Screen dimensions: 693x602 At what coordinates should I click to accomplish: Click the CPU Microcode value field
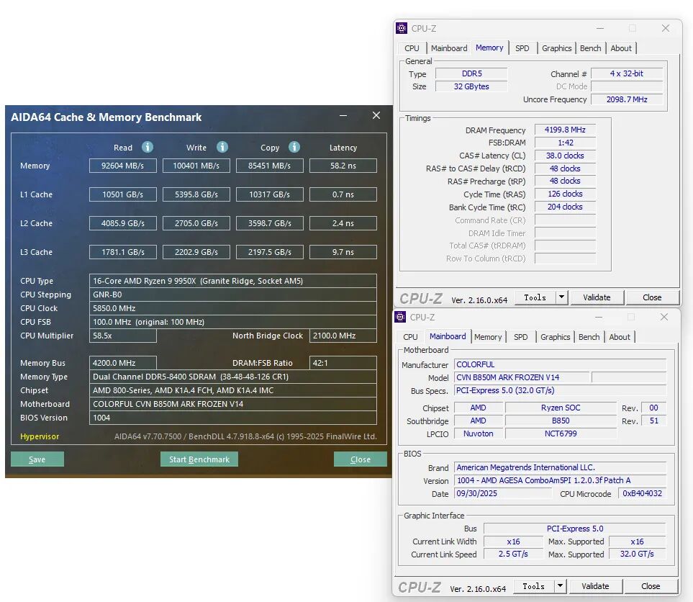[643, 493]
